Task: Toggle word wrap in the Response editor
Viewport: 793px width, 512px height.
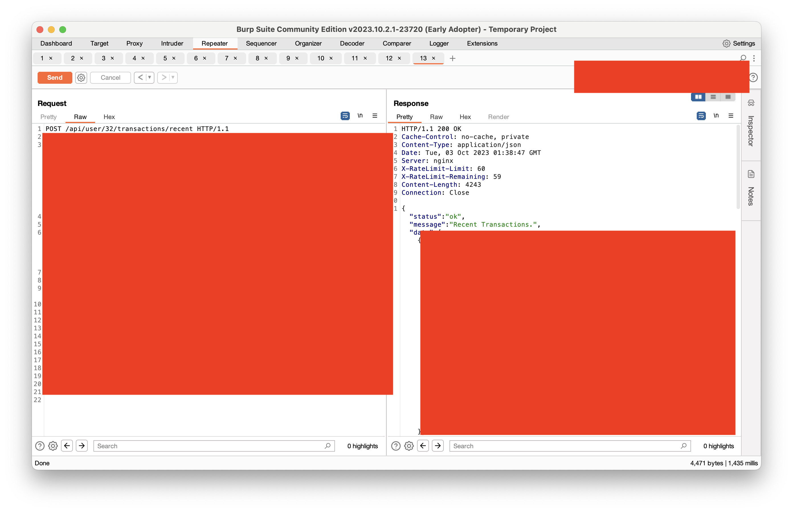Action: 701,116
